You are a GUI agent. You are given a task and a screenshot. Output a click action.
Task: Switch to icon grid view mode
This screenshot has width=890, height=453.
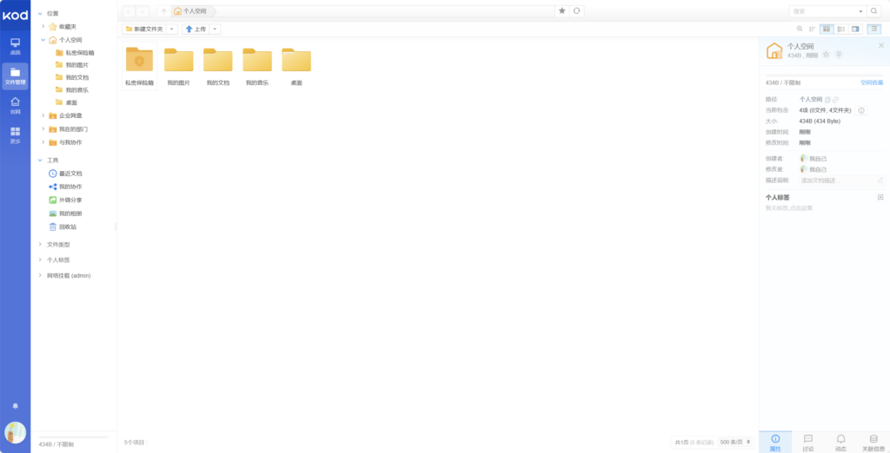[x=827, y=29]
